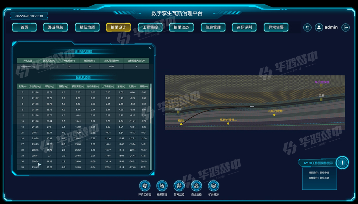The width and height of the screenshot is (358, 204).
Task: Open the 安全监控 shield icon
Action: tap(196, 186)
